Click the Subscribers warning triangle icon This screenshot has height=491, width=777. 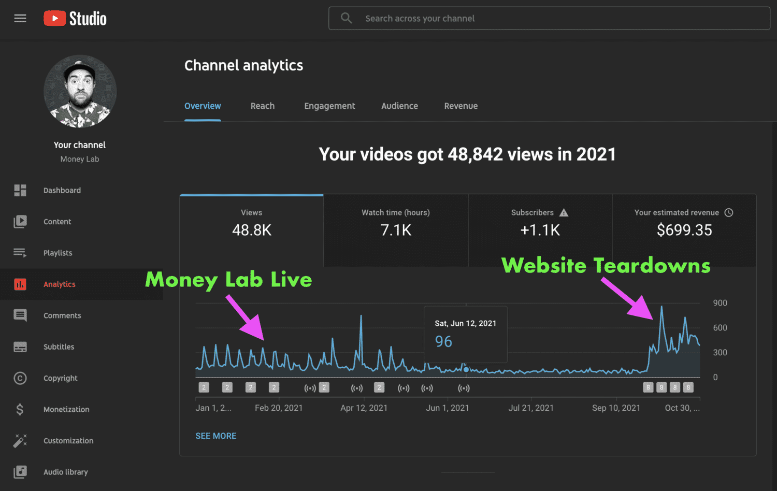[x=564, y=212]
